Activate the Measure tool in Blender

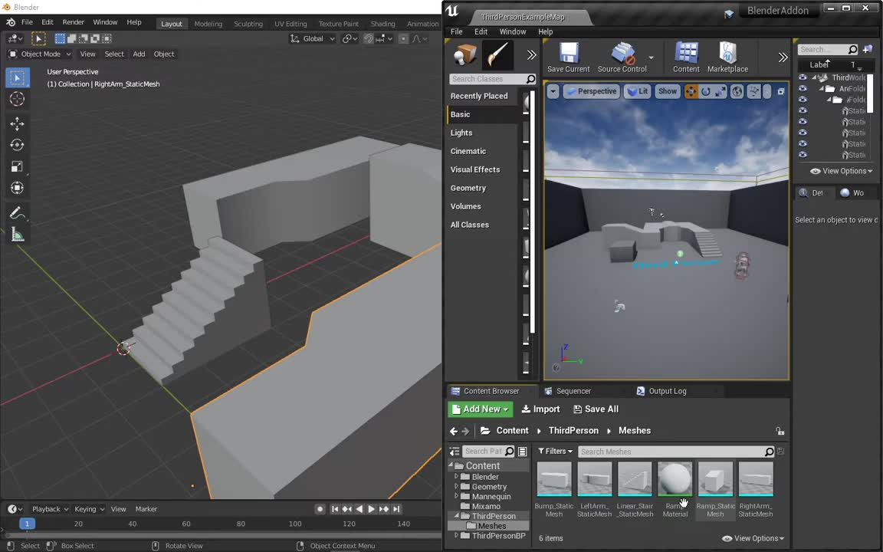pos(17,235)
